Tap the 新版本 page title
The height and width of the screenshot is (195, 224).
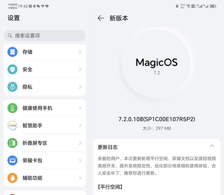point(119,18)
